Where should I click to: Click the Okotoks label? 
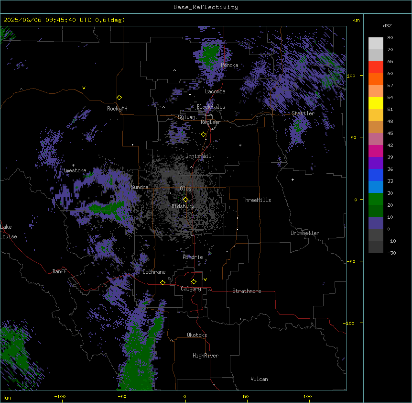point(197,335)
